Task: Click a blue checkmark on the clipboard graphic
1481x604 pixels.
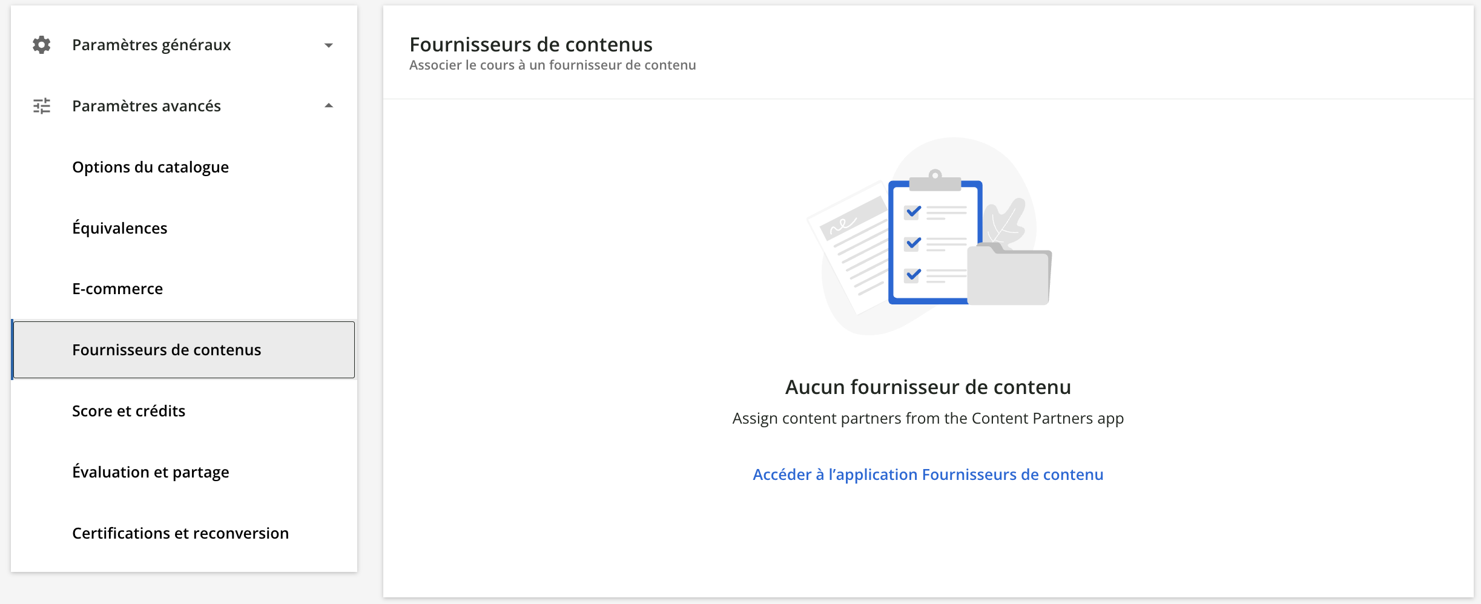Action: [x=912, y=212]
